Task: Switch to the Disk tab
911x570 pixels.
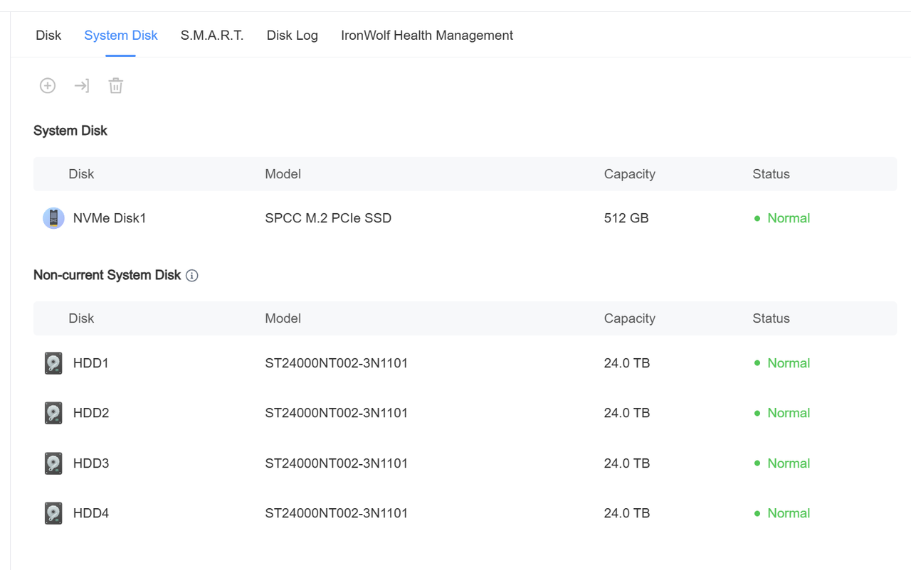Action: pos(48,36)
